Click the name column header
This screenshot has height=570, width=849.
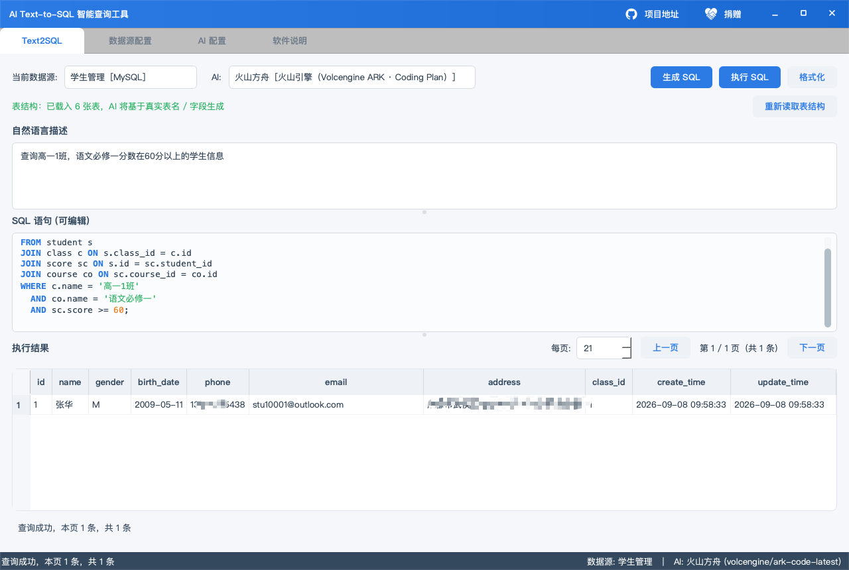(x=70, y=382)
